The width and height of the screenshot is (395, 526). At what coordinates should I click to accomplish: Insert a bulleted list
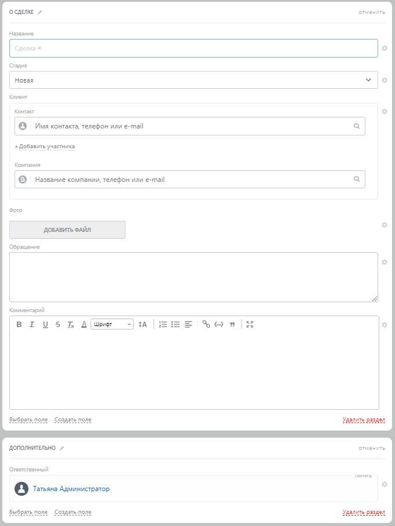(175, 324)
